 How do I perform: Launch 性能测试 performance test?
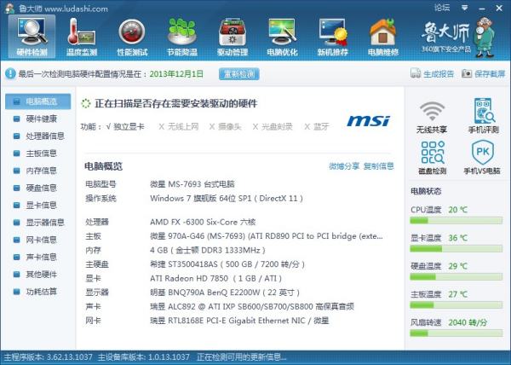point(132,37)
